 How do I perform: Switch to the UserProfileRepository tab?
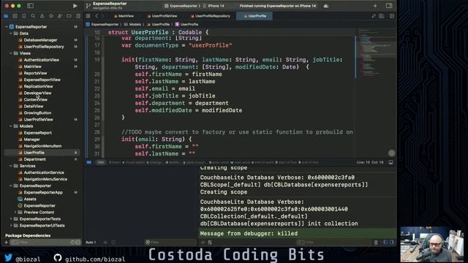coord(210,16)
